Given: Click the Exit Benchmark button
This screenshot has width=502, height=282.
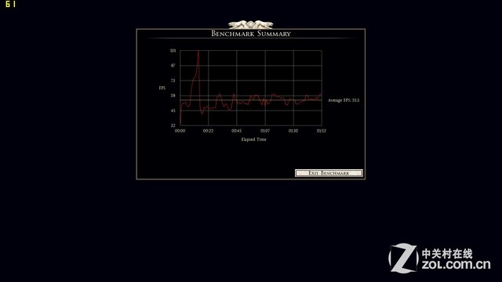Looking at the screenshot, I should 329,173.
